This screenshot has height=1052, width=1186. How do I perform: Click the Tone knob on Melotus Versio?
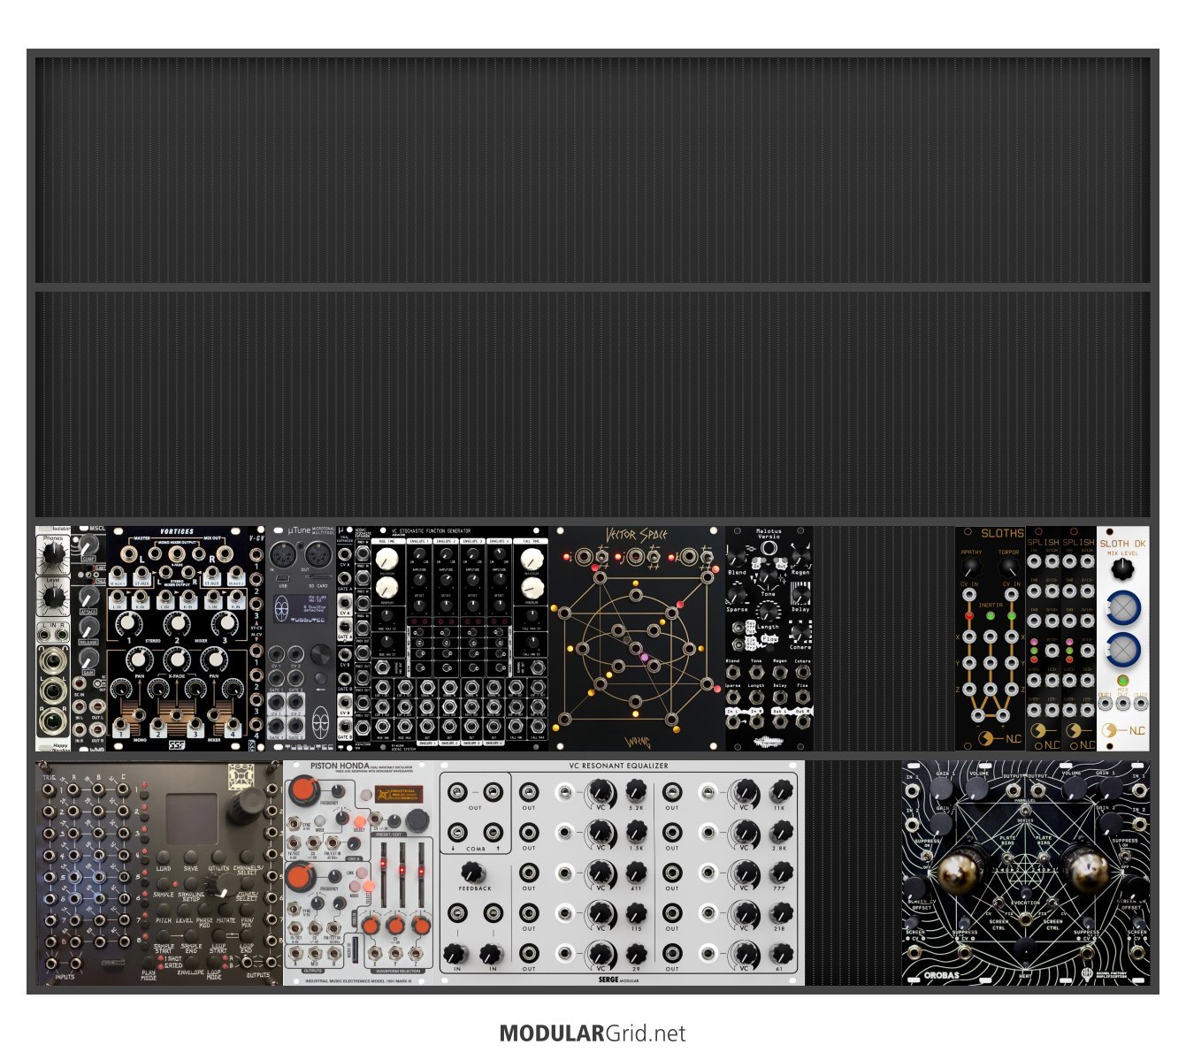tap(767, 576)
